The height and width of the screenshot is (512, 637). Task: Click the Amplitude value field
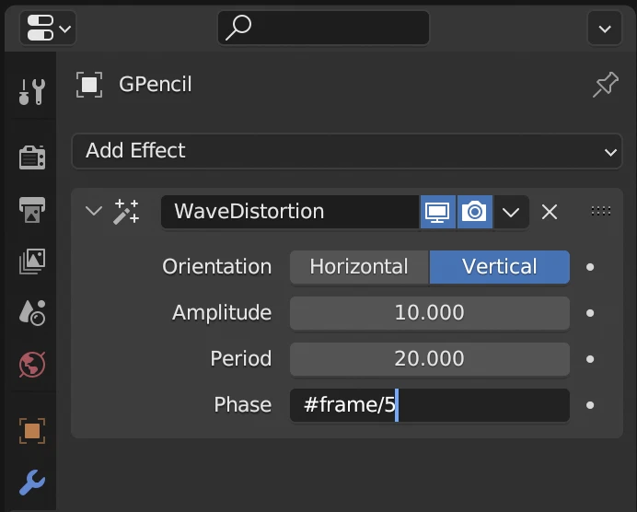(429, 313)
